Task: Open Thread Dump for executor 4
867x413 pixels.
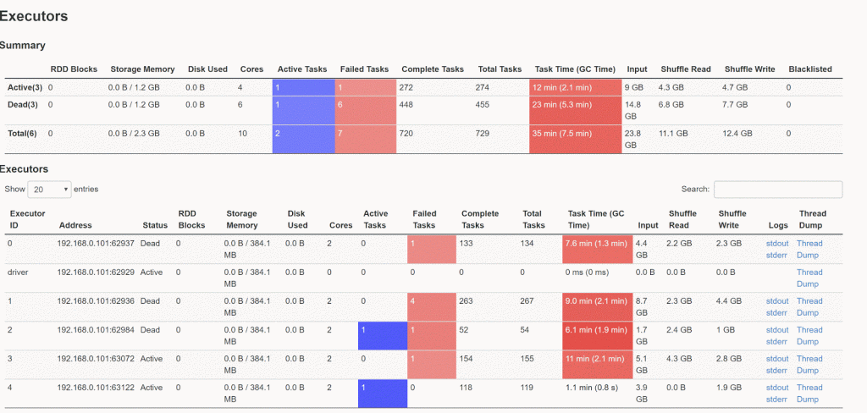Action: tap(809, 393)
